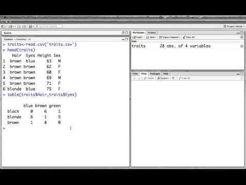Click Clear All in the Plots toolbar

(184, 78)
